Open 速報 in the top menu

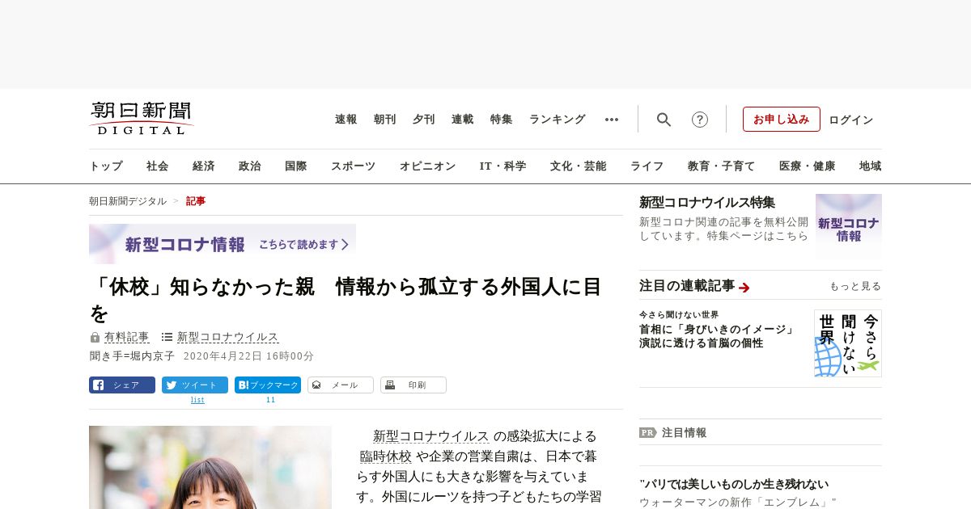click(x=346, y=120)
